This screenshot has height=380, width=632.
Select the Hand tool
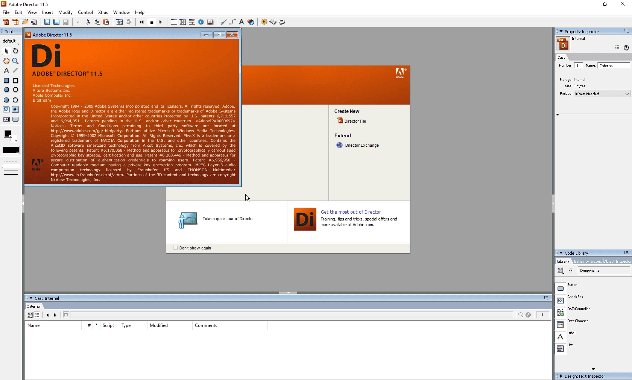[x=6, y=61]
